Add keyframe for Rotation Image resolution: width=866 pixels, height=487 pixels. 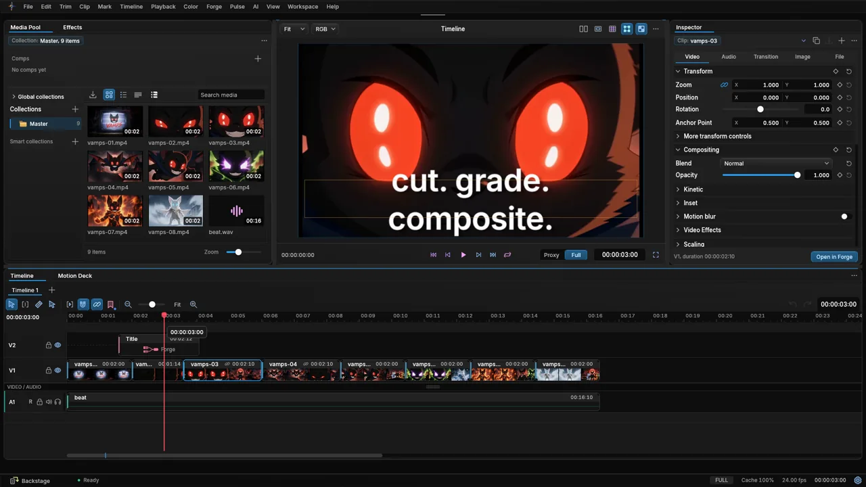(x=840, y=109)
